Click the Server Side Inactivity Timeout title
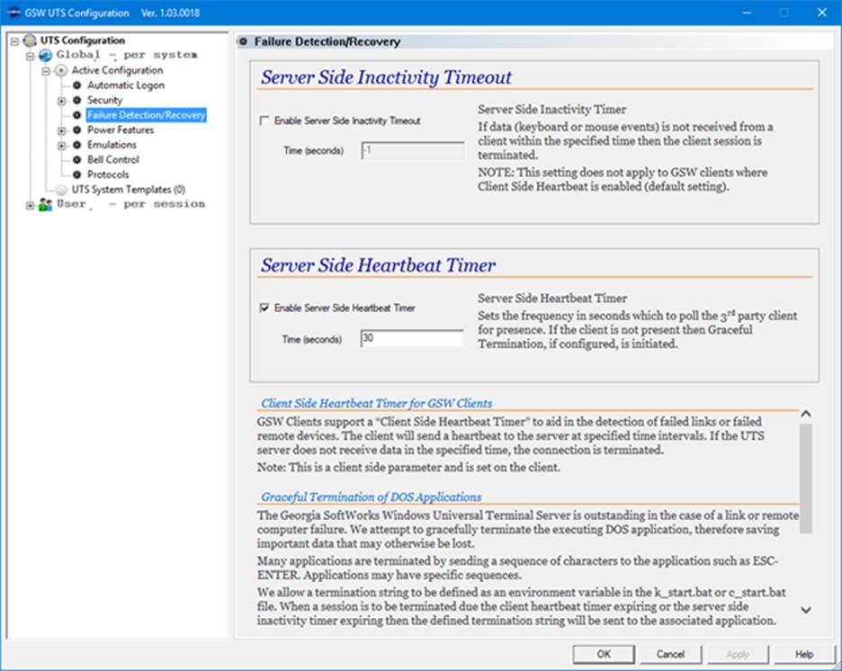Screen dimensions: 842x671 pos(386,77)
